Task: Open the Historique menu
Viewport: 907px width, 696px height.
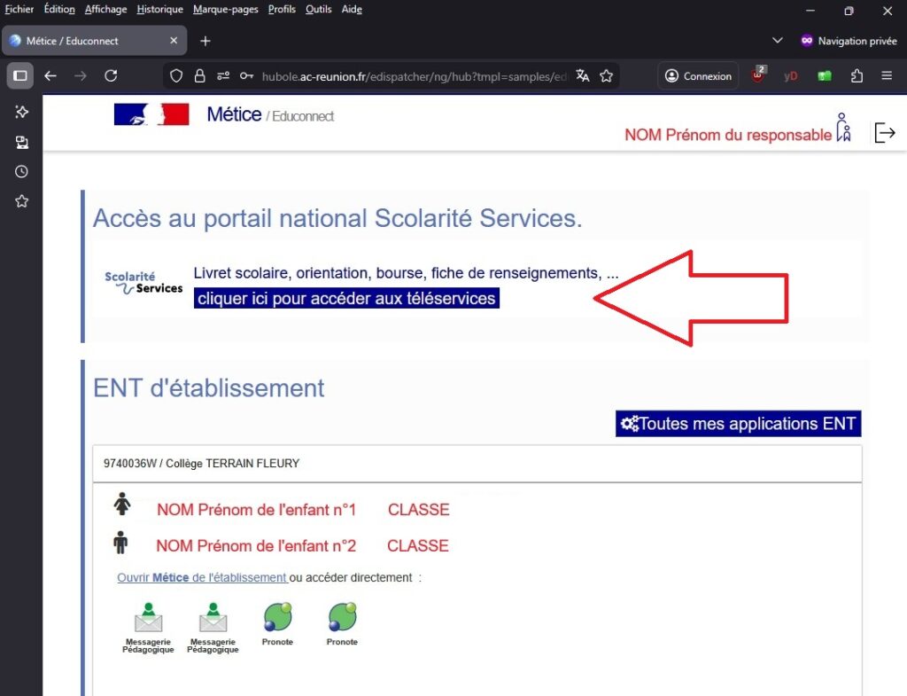Action: pyautogui.click(x=159, y=10)
